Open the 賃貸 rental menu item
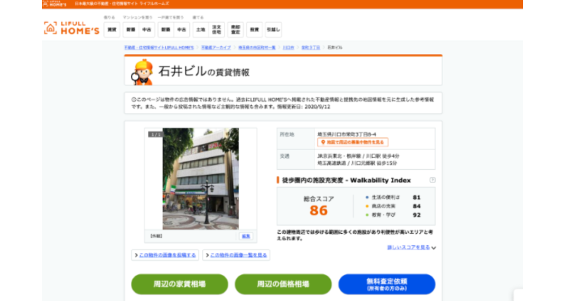 coord(112,29)
